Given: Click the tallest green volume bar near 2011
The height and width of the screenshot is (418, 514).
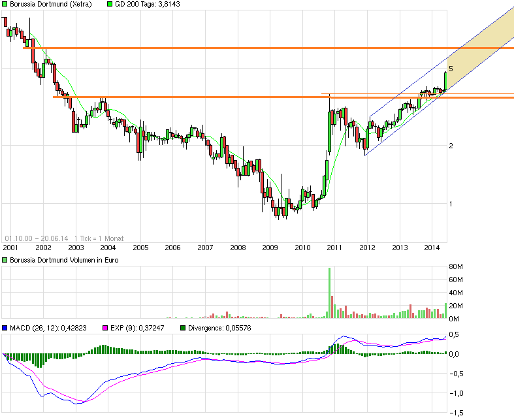Looking at the screenshot, I should point(329,293).
